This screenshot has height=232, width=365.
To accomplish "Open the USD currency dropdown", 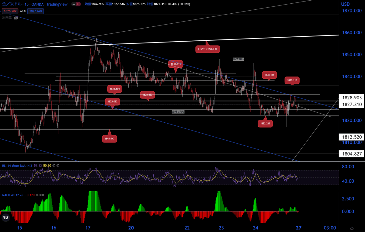I will (347, 4).
